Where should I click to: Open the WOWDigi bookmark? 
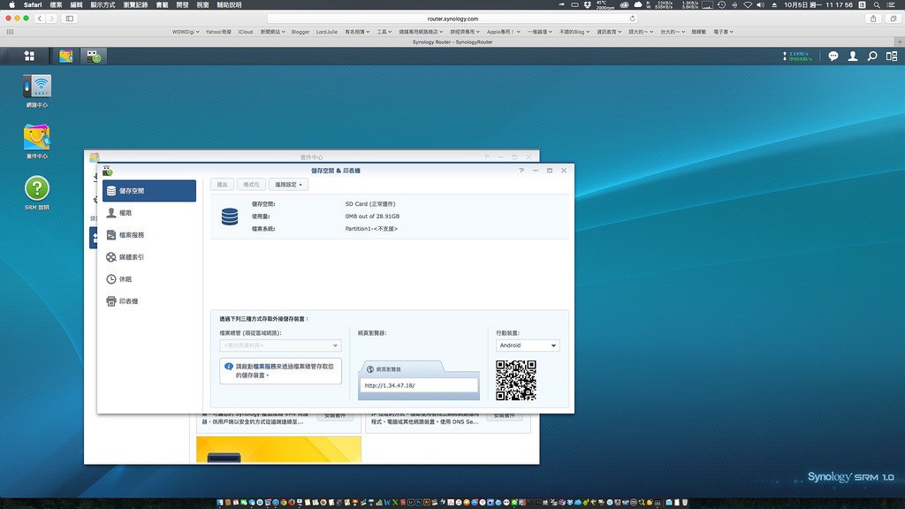pos(186,32)
